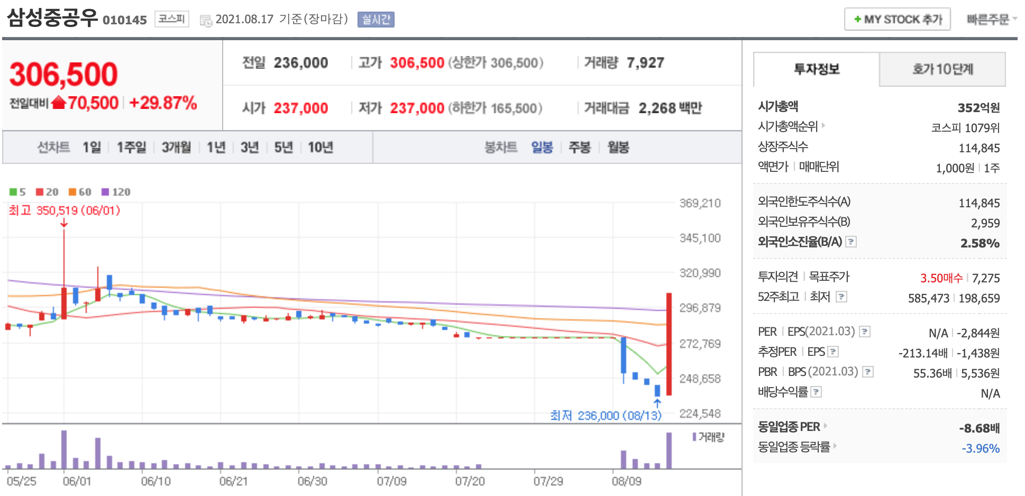Click the 거래량 legend marker

(694, 437)
